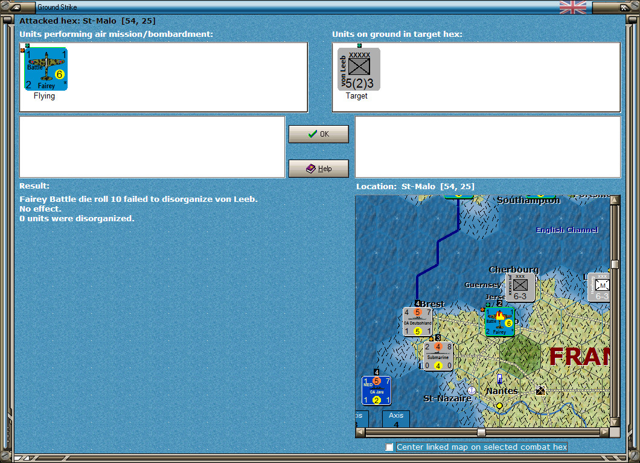Screen dimensions: 640x463
Task: Click the mechanized 6-3 counter at map edge
Action: click(599, 288)
